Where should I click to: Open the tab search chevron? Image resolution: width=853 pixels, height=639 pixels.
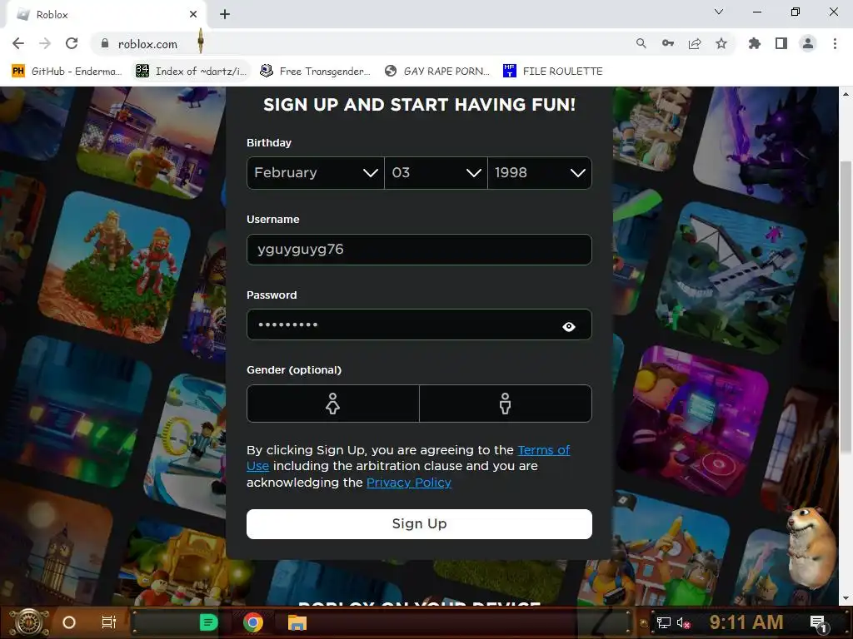point(719,12)
